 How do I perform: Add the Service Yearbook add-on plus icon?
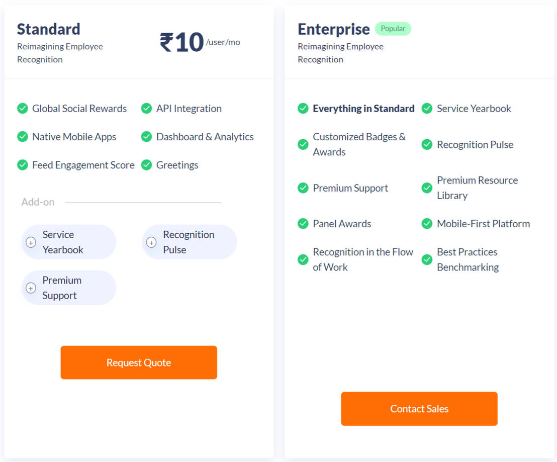click(31, 243)
